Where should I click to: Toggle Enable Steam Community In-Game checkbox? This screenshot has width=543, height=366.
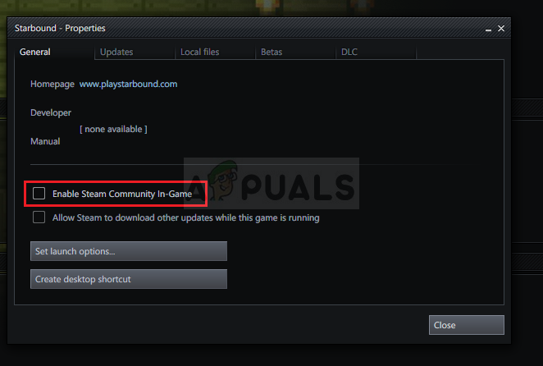(x=39, y=194)
